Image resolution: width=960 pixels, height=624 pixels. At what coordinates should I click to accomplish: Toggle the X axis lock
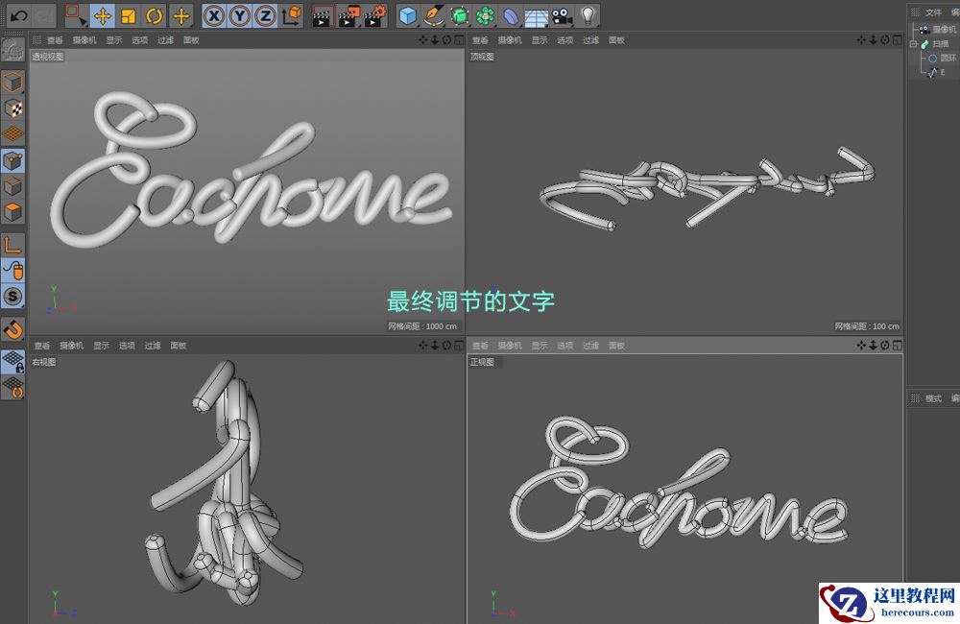click(x=213, y=14)
